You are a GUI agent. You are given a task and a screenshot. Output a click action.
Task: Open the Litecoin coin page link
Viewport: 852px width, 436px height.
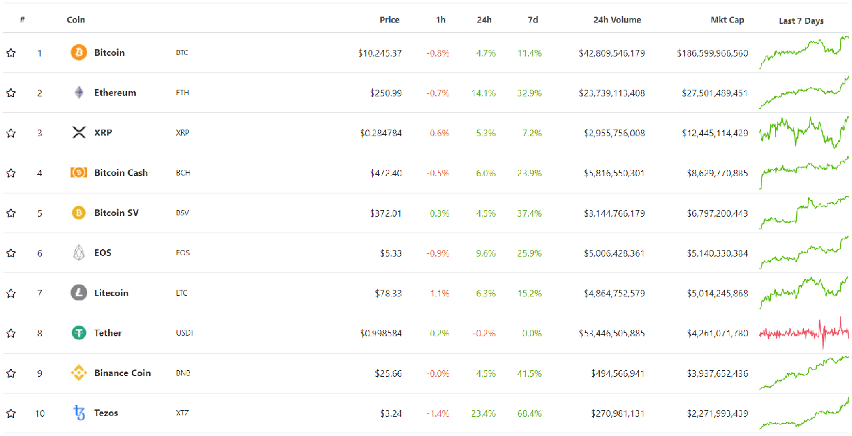pyautogui.click(x=111, y=292)
